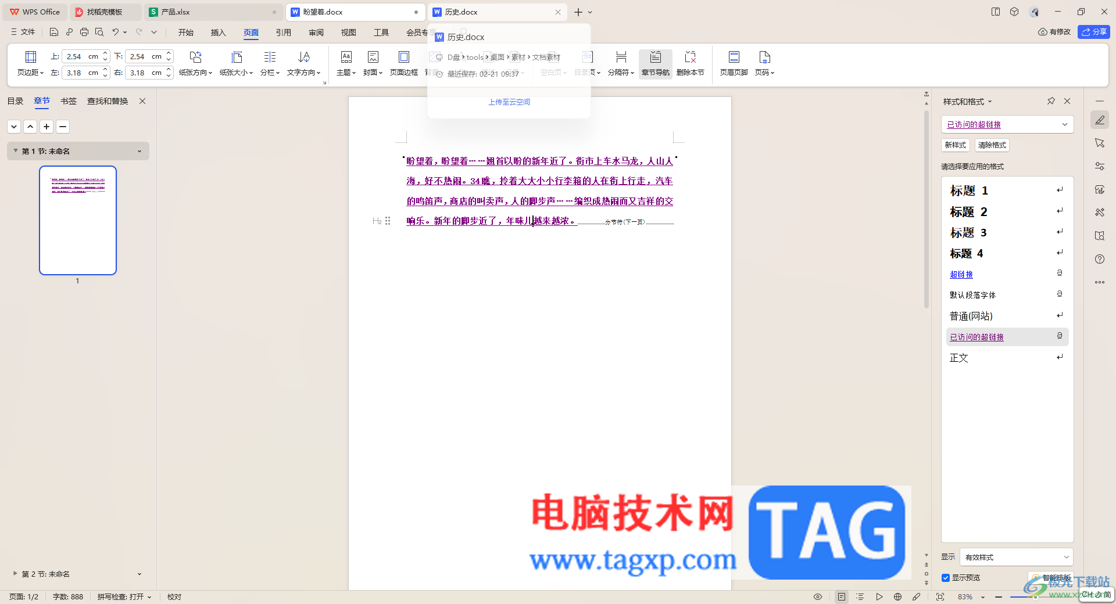
Task: Open the display filter dropdown (有效样式)
Action: [x=1016, y=557]
